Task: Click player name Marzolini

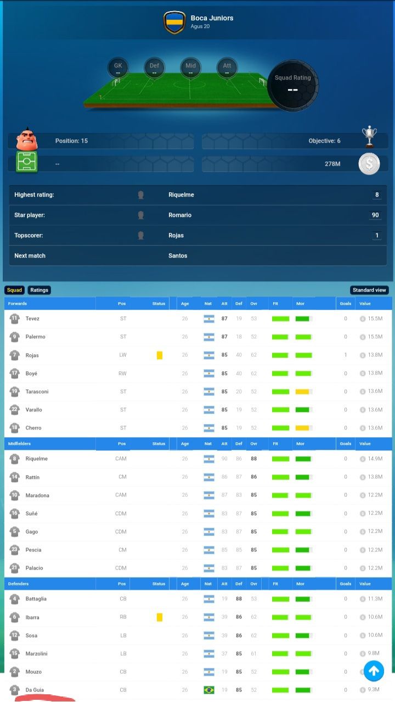Action: (36, 654)
